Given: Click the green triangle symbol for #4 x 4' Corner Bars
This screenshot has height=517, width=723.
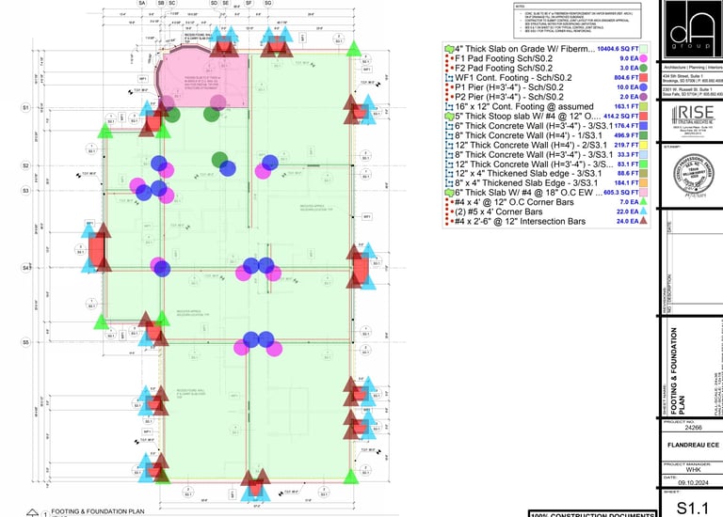Looking at the screenshot, I should tap(643, 202).
